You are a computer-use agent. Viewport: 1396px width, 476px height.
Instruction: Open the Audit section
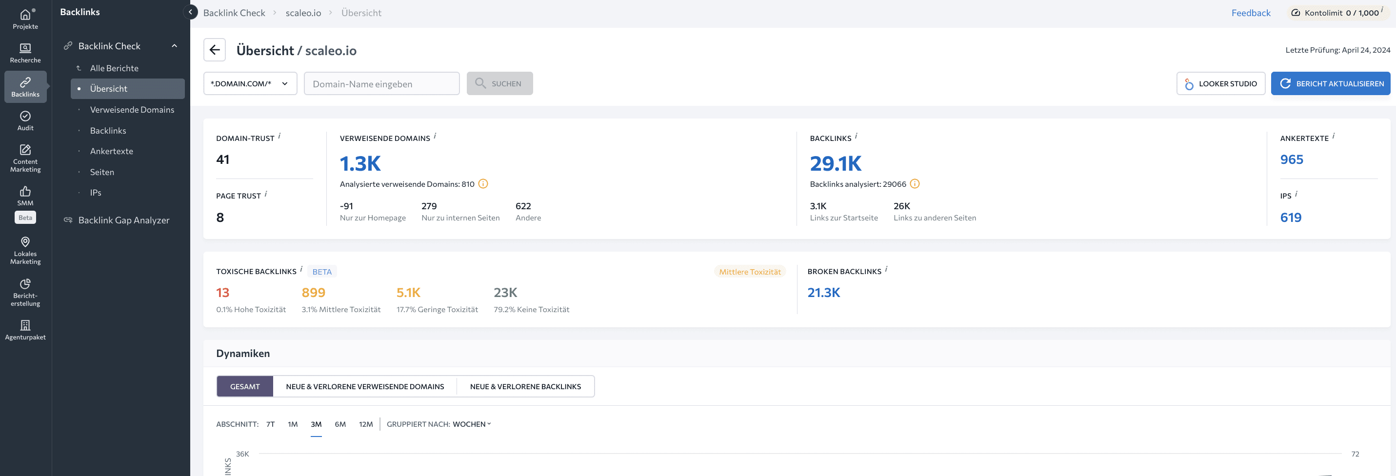25,120
